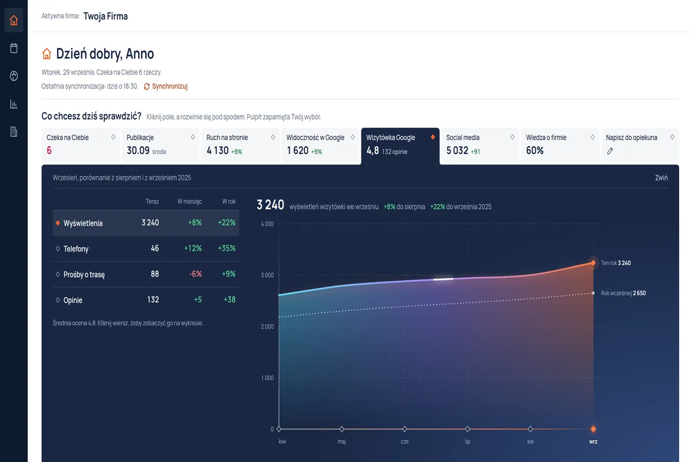
Task: Switch to the Ruch na stronie tab
Action: (x=240, y=145)
